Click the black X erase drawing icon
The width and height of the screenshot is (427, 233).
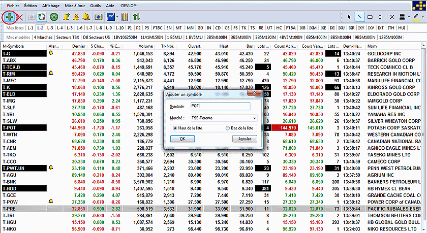392,17
